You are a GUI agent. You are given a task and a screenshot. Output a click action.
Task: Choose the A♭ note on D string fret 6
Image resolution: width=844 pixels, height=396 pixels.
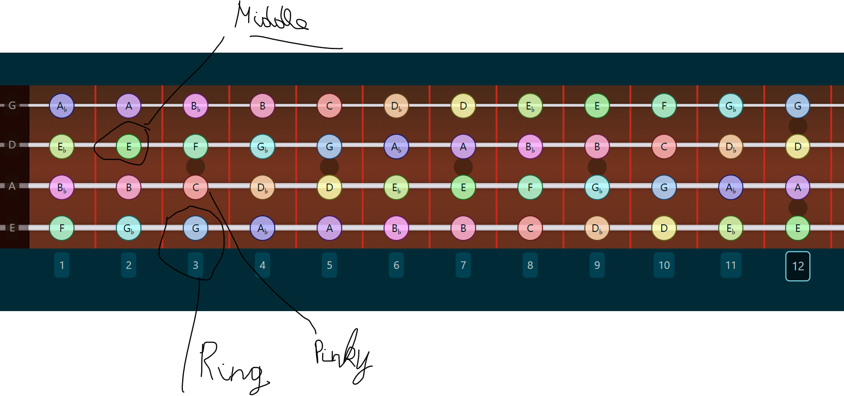pyautogui.click(x=396, y=147)
